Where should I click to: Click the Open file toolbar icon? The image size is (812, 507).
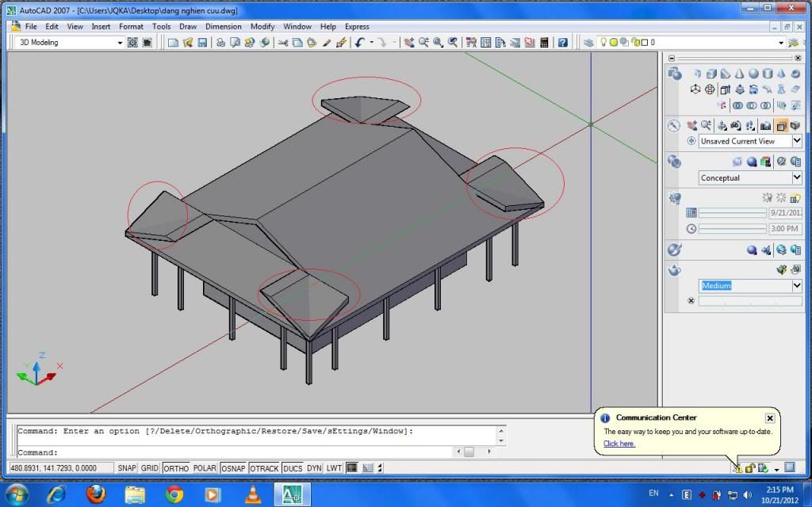point(187,43)
